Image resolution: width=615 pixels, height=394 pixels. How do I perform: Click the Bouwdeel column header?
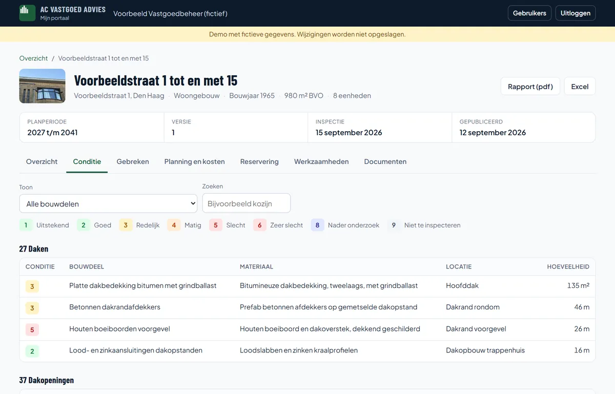coord(87,266)
